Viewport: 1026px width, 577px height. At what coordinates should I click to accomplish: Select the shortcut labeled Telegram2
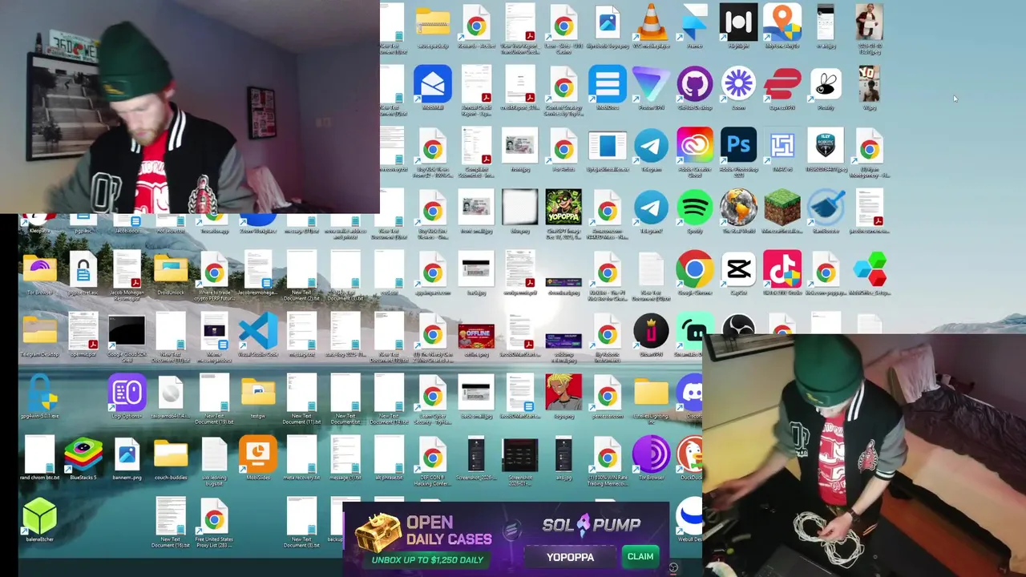coord(651,208)
